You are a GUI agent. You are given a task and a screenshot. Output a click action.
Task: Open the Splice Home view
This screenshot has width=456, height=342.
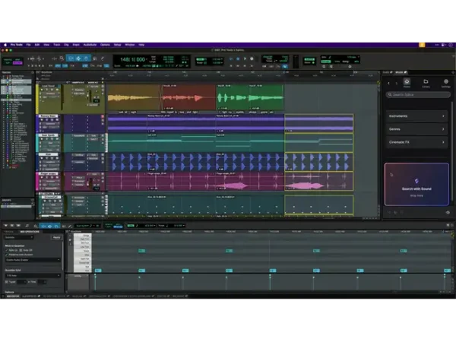click(x=407, y=83)
